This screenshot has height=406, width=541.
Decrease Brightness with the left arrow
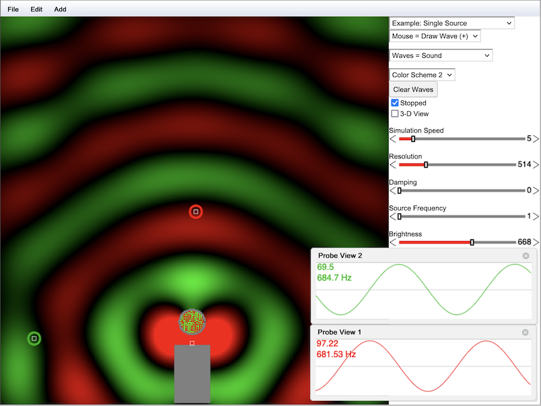tap(393, 242)
